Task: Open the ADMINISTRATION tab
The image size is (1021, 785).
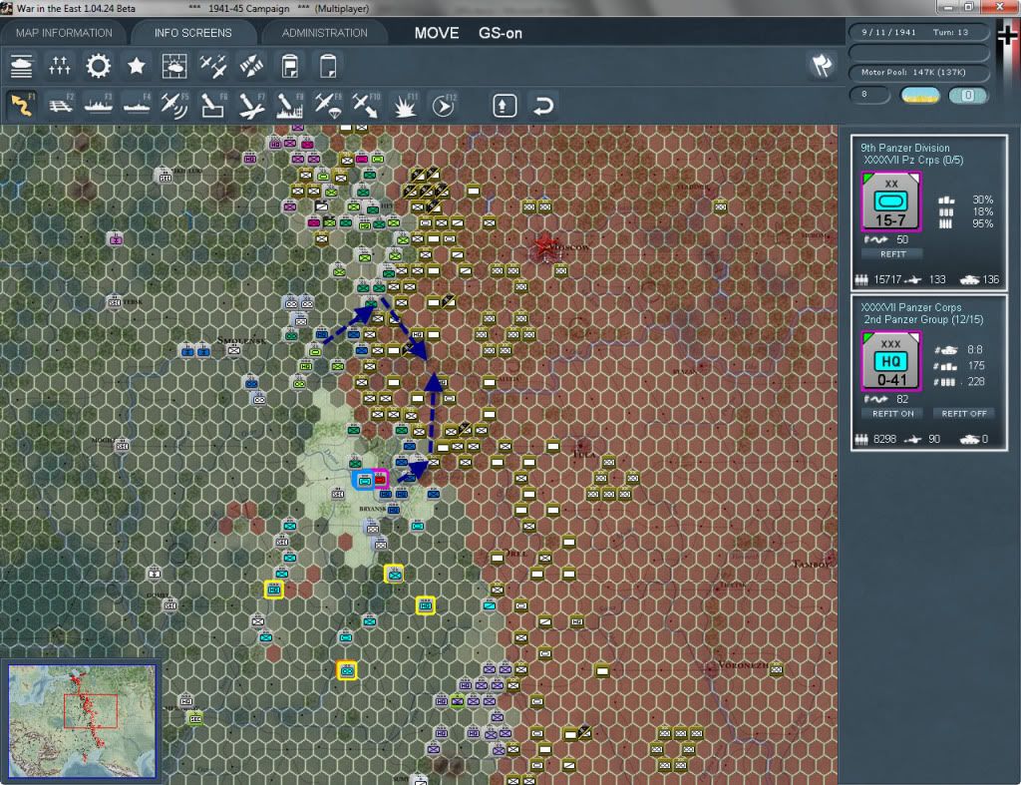Action: 324,33
